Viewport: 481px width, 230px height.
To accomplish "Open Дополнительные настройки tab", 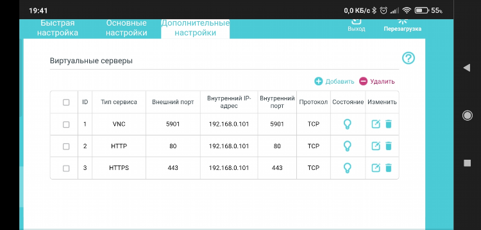I will (196, 28).
